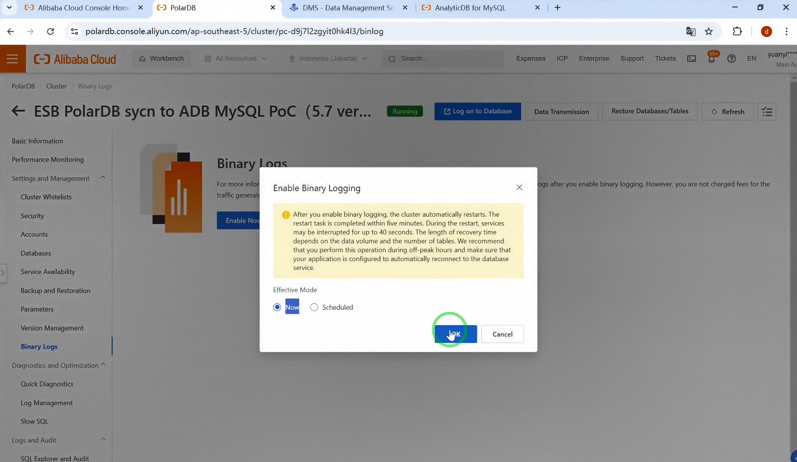Open Slow SQL in sidebar
The image size is (797, 462).
(34, 421)
